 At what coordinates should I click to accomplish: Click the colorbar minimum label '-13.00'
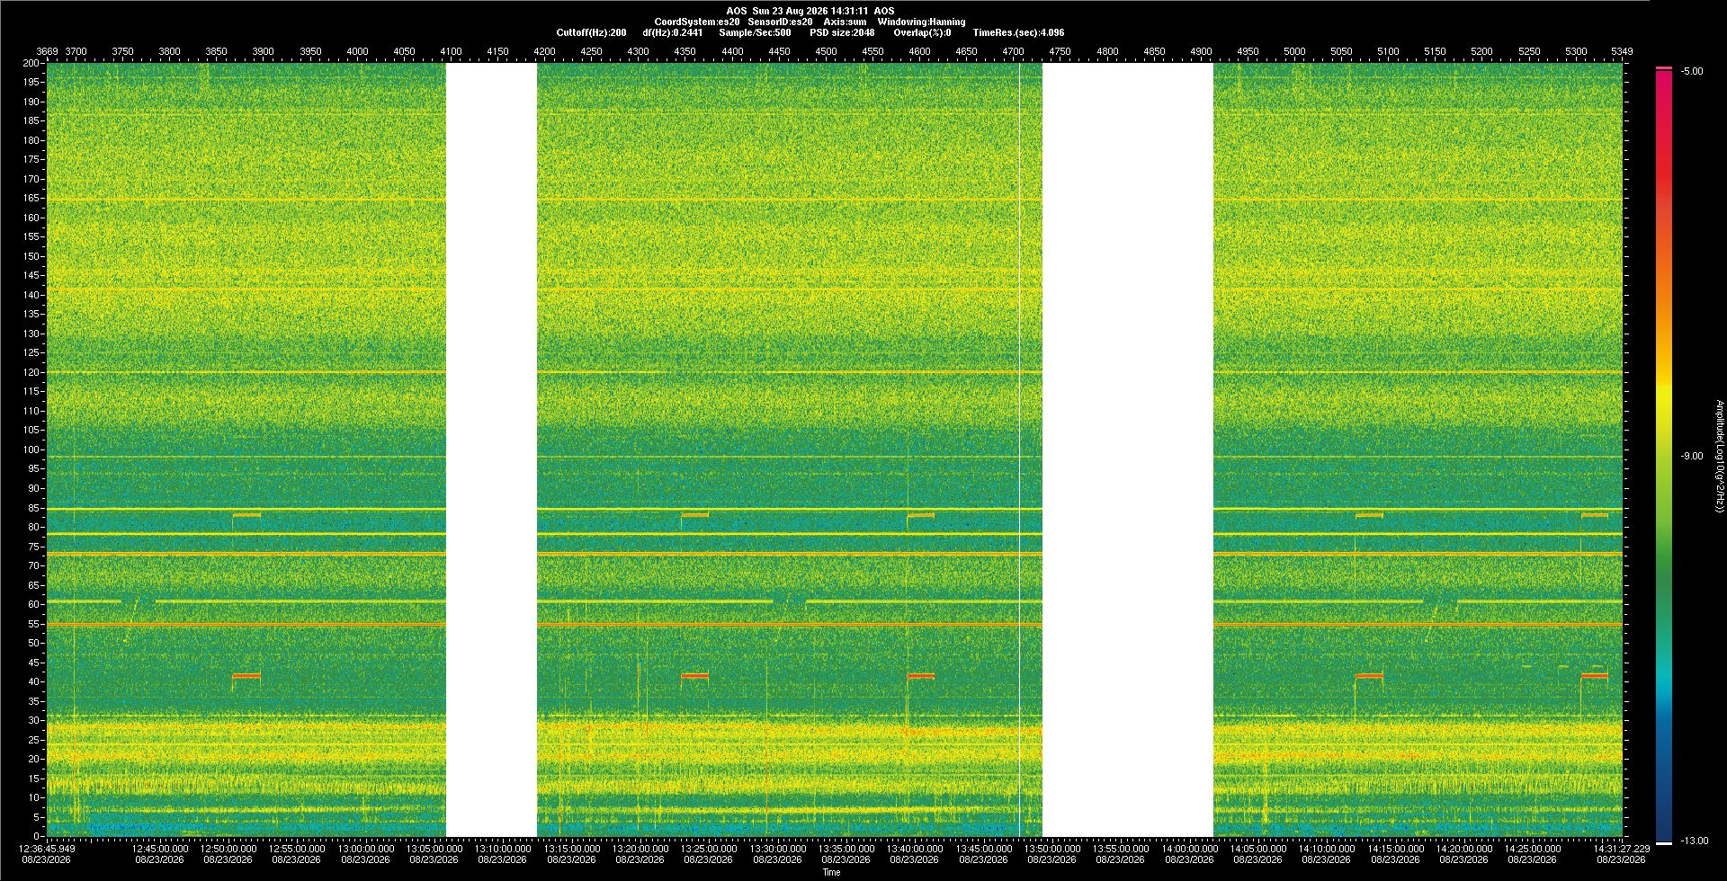pyautogui.click(x=1695, y=841)
